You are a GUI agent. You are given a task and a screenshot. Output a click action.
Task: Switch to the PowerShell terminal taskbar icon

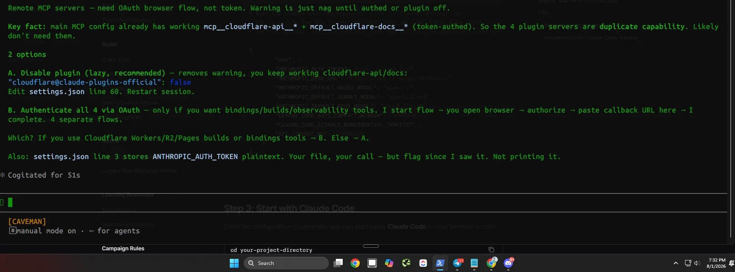click(x=440, y=263)
